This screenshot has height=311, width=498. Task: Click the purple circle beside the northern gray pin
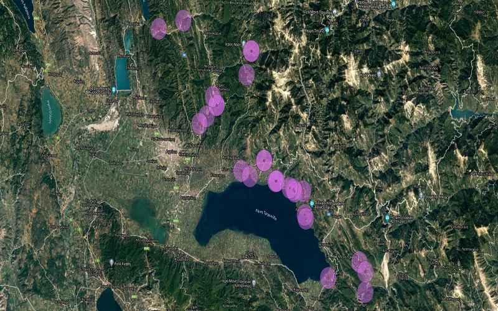click(x=251, y=51)
